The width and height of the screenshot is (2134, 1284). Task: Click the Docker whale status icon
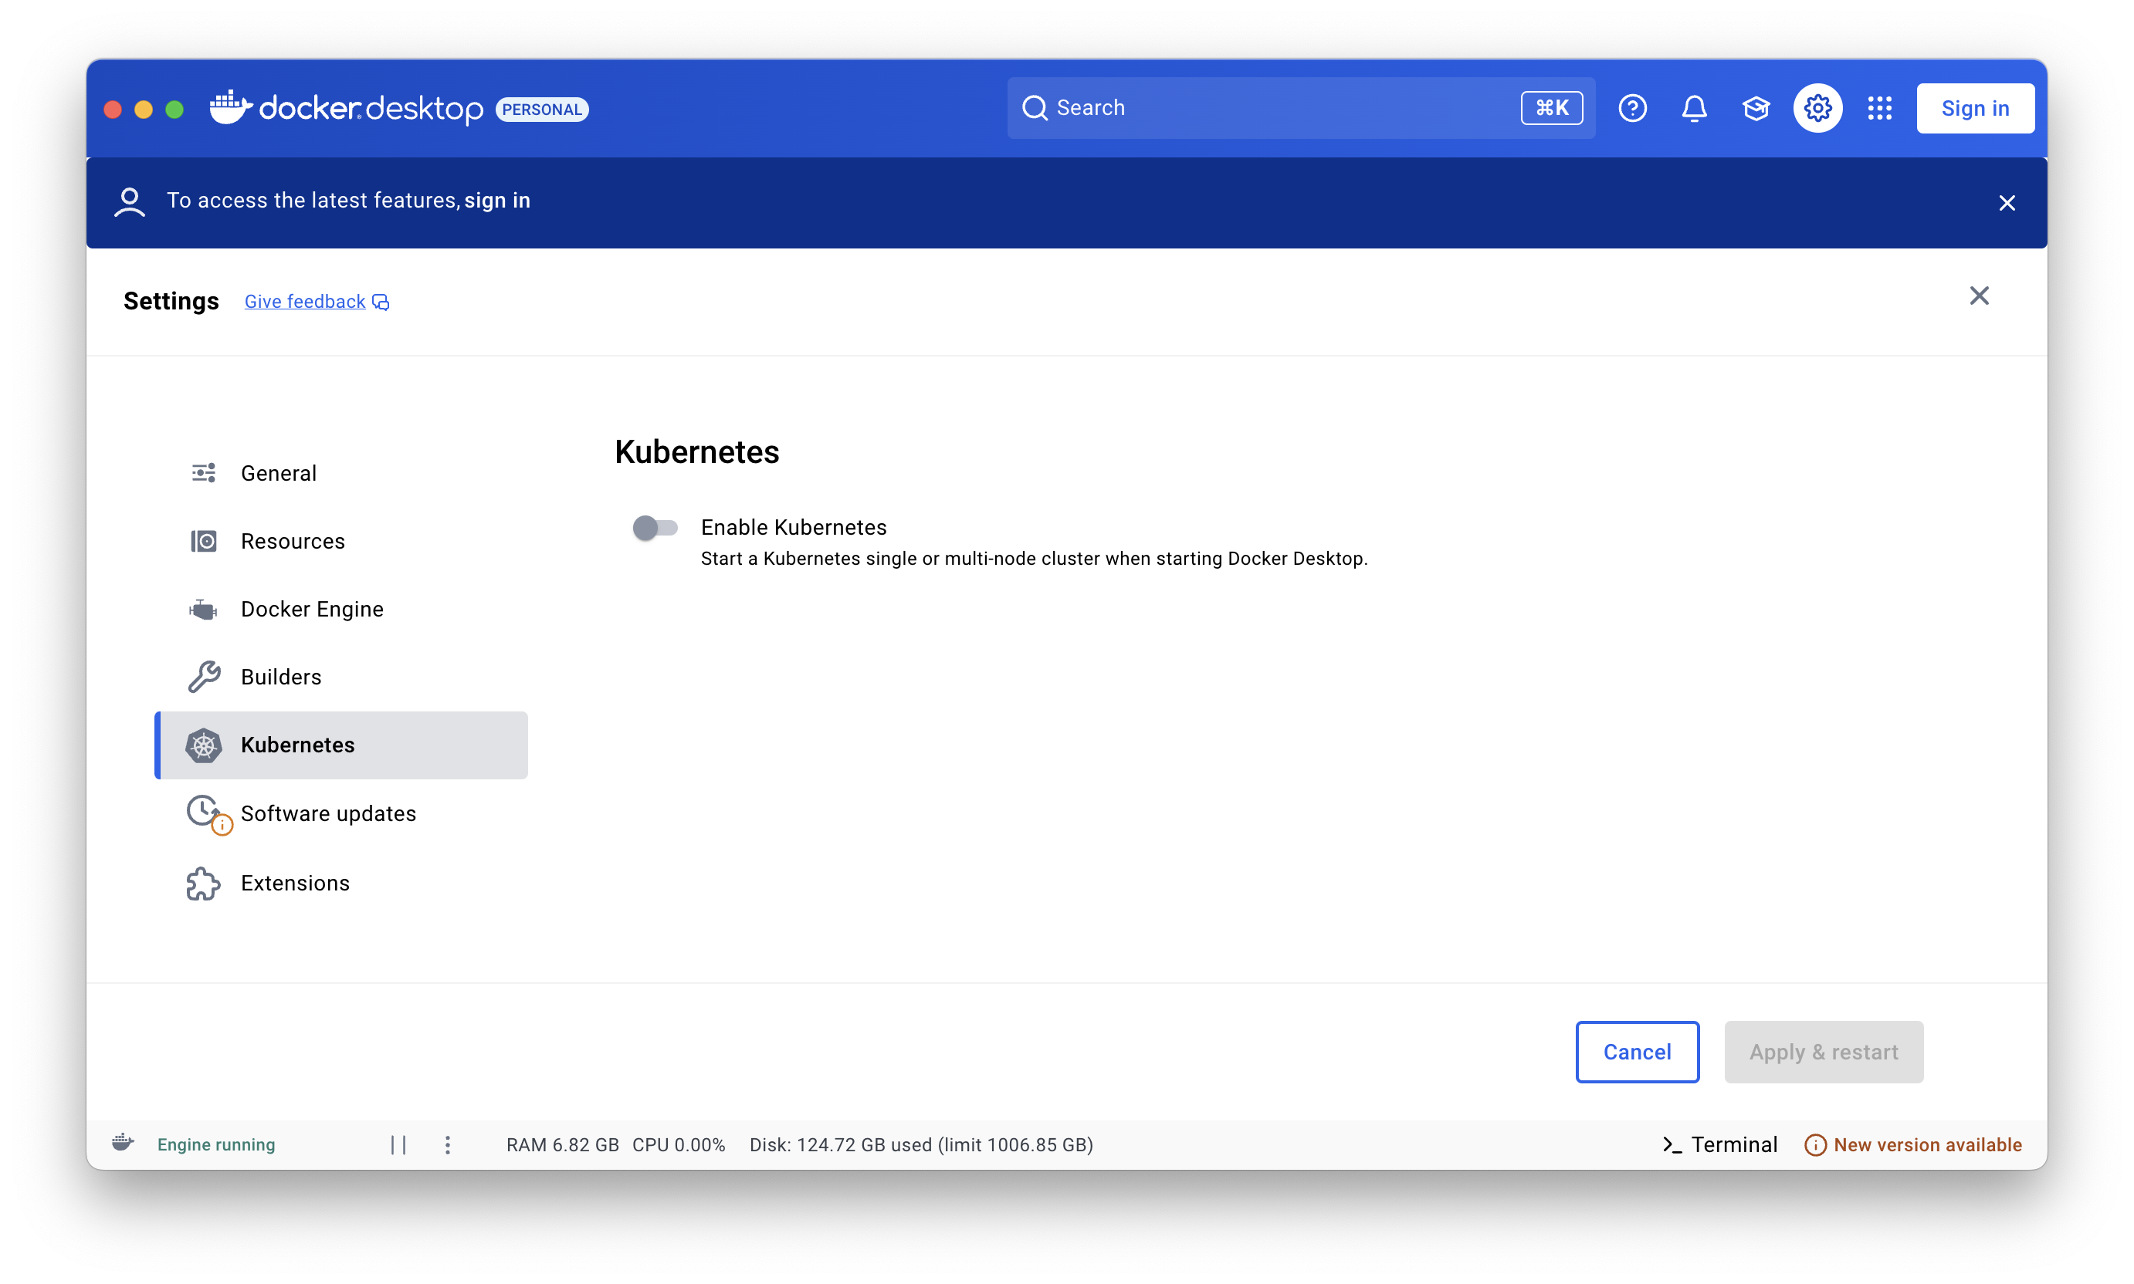(x=123, y=1143)
